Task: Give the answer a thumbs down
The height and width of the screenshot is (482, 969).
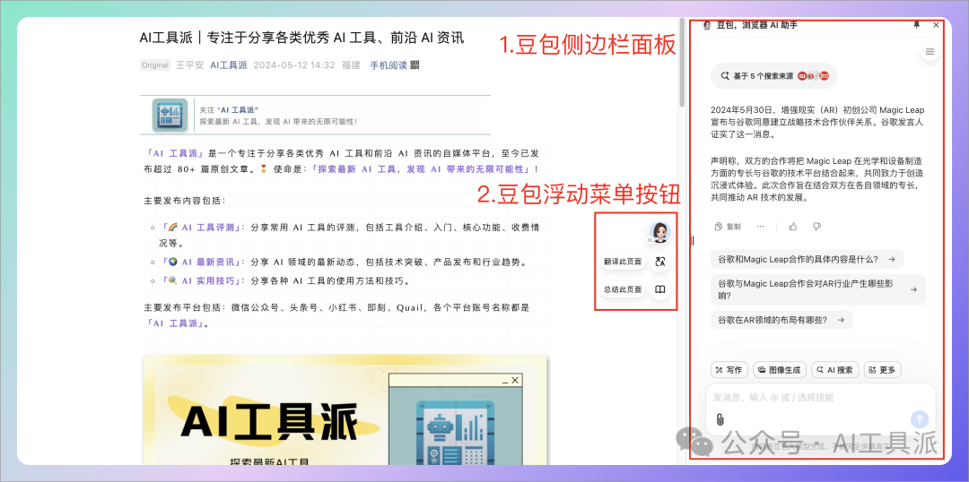Action: [816, 227]
